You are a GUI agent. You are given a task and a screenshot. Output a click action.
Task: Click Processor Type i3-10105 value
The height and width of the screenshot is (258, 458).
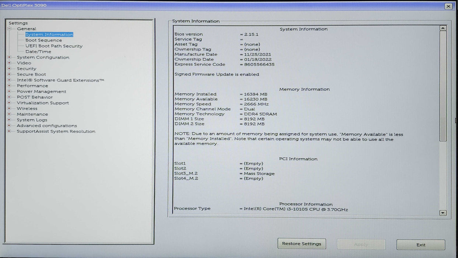[296, 209]
